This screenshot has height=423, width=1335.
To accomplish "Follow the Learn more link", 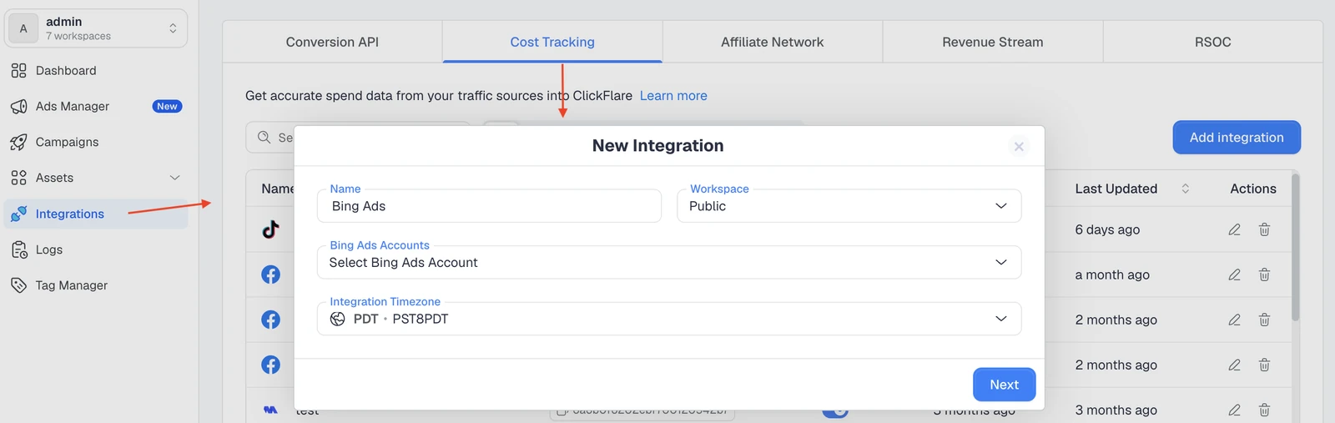I will tap(673, 96).
